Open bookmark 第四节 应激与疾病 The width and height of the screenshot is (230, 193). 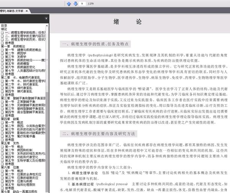tap(19, 181)
